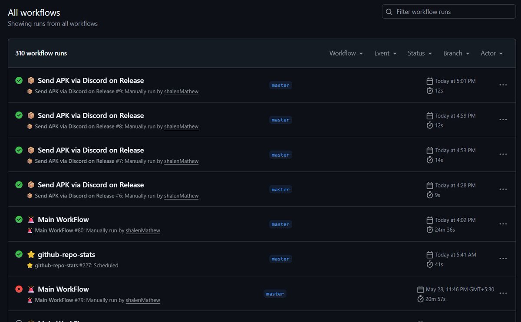Open Send APK via Discord run #8 title
This screenshot has width=521, height=322.
(x=91, y=115)
